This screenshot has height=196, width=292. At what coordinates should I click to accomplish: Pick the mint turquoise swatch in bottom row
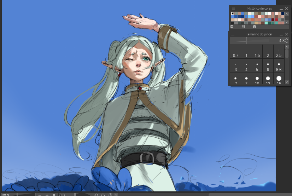(266, 23)
